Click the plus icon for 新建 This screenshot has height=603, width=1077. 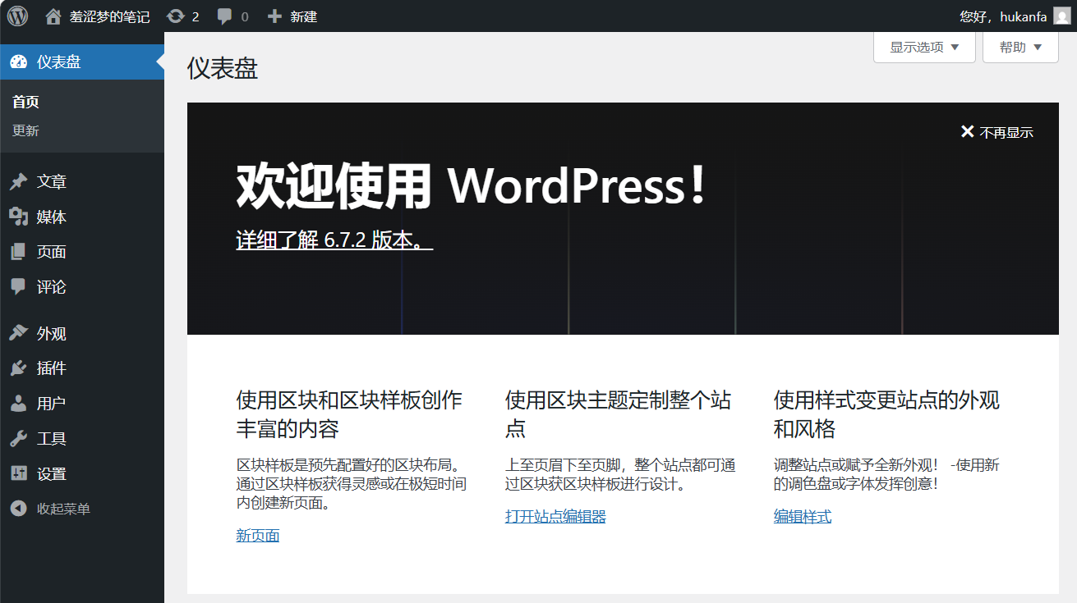tap(274, 16)
